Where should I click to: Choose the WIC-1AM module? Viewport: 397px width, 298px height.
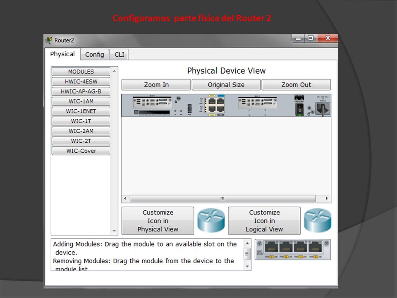click(x=81, y=101)
